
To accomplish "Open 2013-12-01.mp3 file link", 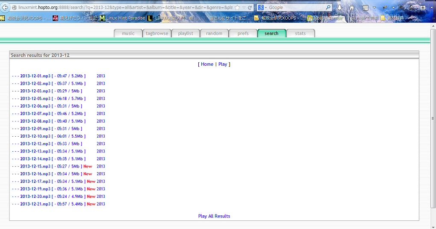I will 35,76.
